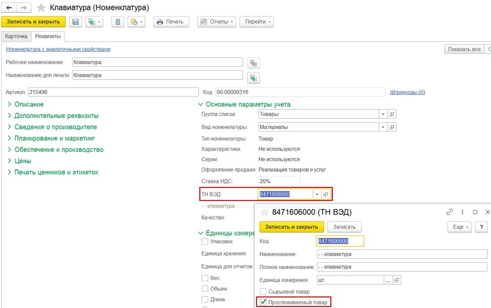Click top Записать и закрыть button
Image resolution: width=491 pixels, height=308 pixels.
pos(33,22)
